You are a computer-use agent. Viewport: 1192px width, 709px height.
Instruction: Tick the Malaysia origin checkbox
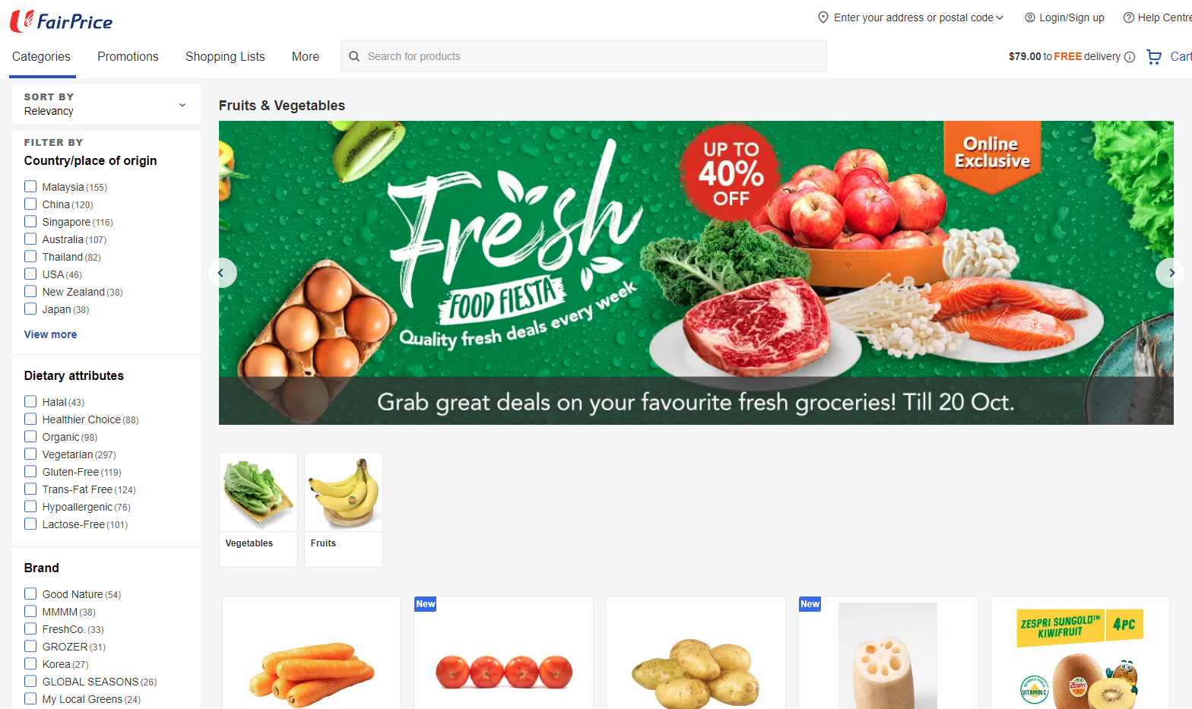[30, 186]
